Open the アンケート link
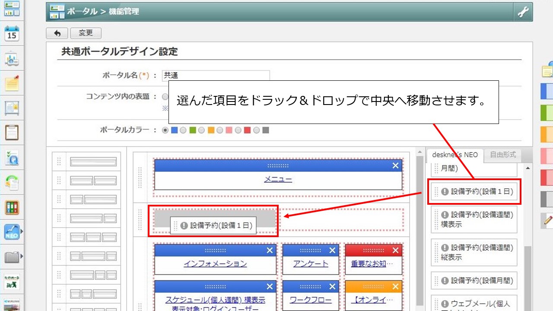553x311 pixels. pos(311,263)
